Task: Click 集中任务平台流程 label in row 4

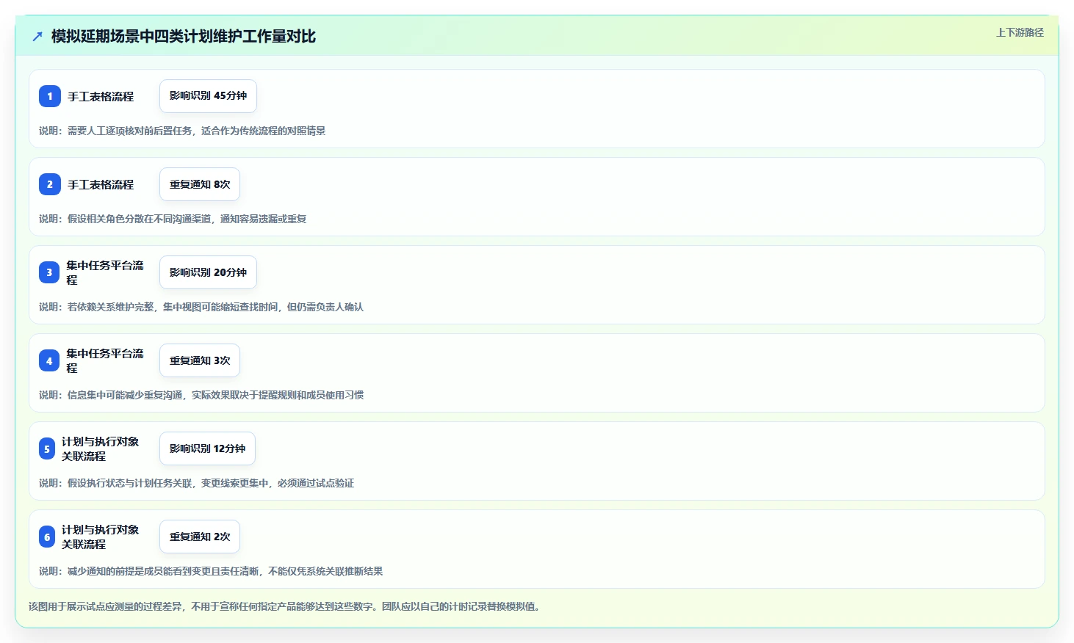Action: pyautogui.click(x=105, y=360)
